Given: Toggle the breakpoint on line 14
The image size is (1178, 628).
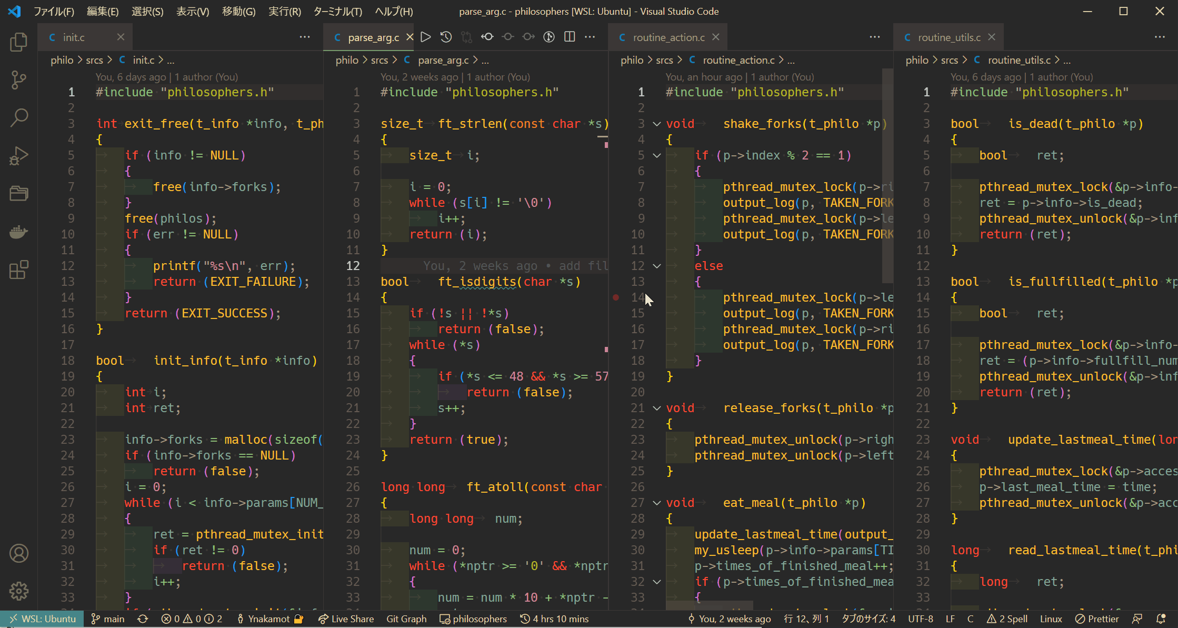Looking at the screenshot, I should 616,297.
